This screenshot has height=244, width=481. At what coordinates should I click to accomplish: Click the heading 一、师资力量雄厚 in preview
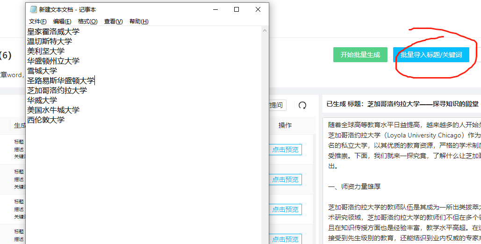tap(354, 187)
